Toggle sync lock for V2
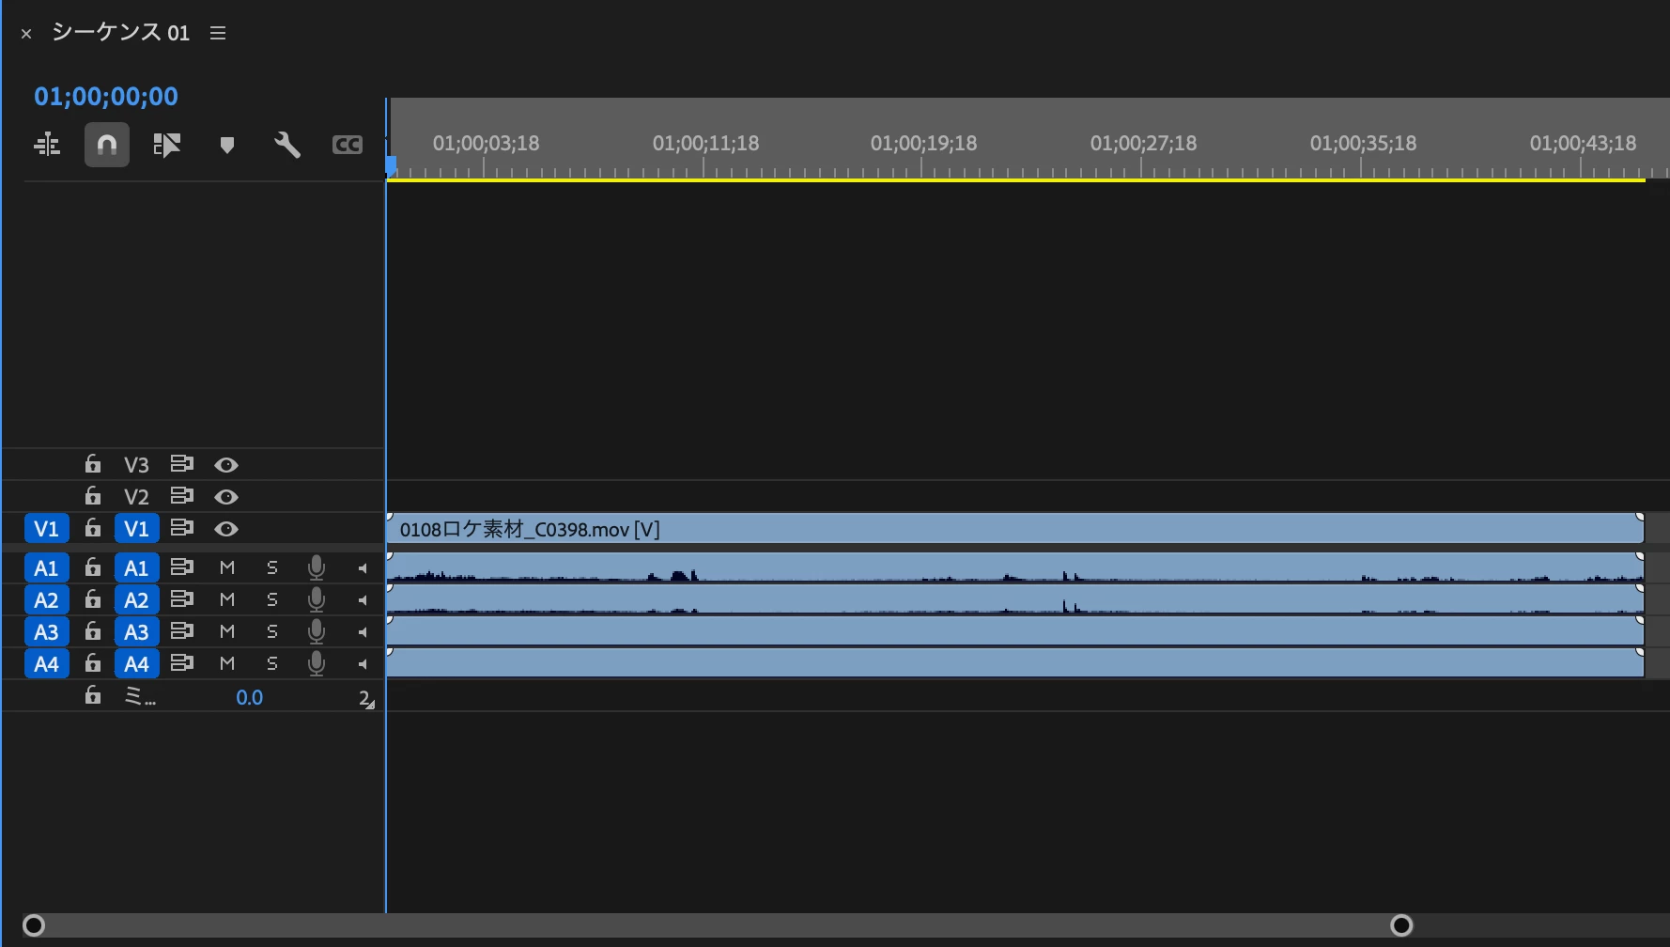This screenshot has height=947, width=1670. (x=181, y=496)
